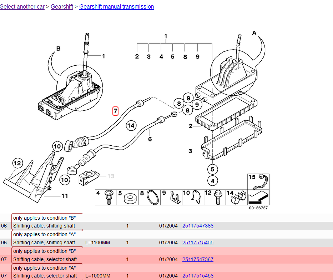Click circled part 12 near the bracket

(x=17, y=164)
